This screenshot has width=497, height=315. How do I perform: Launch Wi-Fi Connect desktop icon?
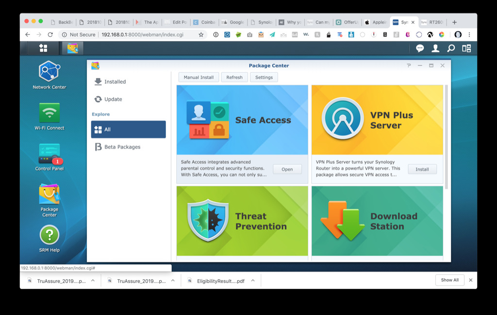(50, 116)
